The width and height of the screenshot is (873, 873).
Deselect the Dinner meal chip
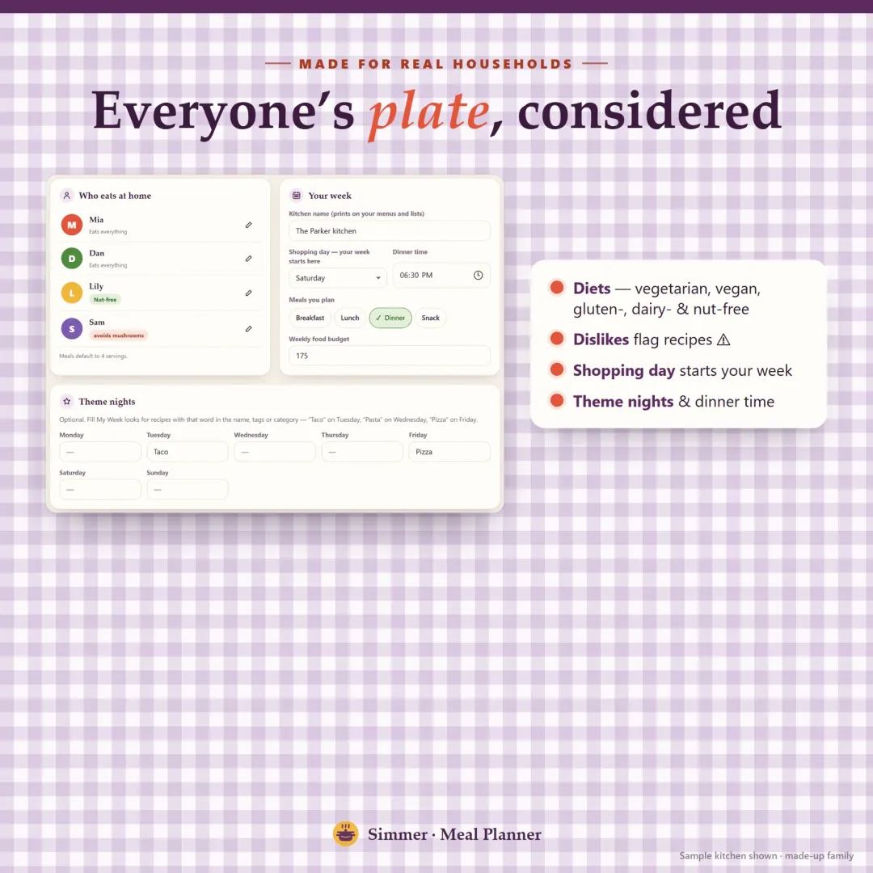[x=390, y=318]
